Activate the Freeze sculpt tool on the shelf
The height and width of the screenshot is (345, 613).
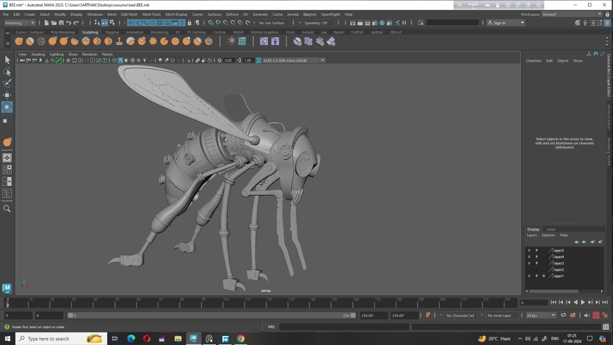(208, 41)
